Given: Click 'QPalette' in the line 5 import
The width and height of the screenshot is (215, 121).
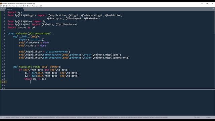Looking at the screenshot, I should pyautogui.click(x=47, y=25).
